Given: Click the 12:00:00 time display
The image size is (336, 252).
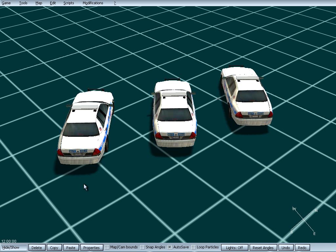Looking at the screenshot, I should click(9, 241).
